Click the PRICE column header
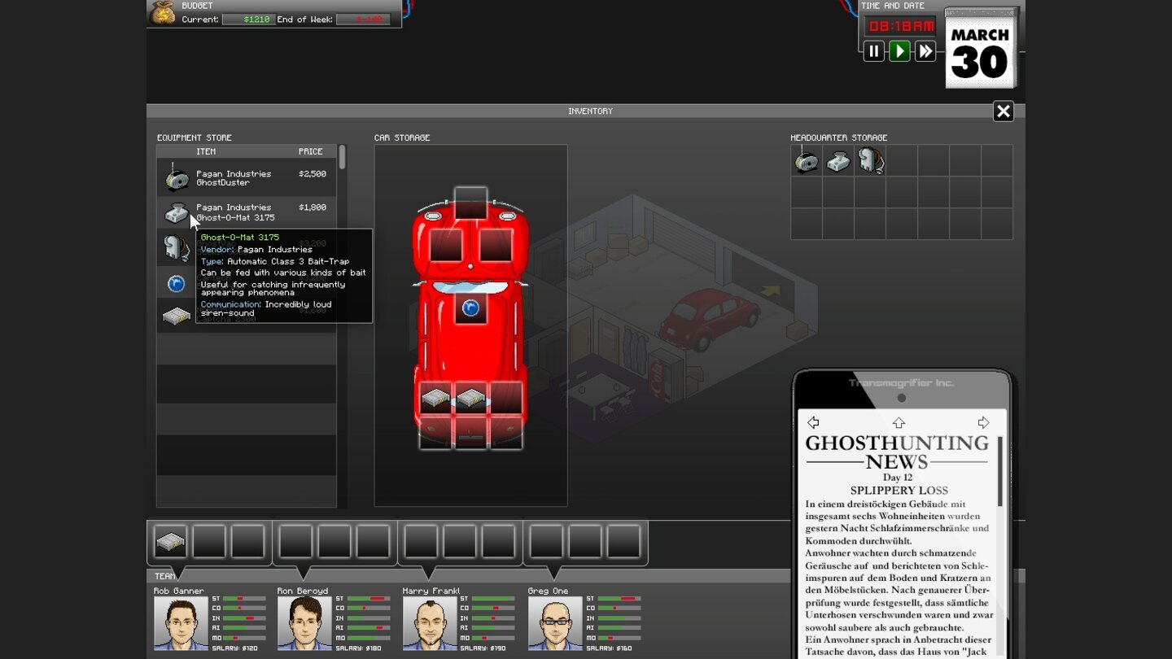 tap(310, 151)
